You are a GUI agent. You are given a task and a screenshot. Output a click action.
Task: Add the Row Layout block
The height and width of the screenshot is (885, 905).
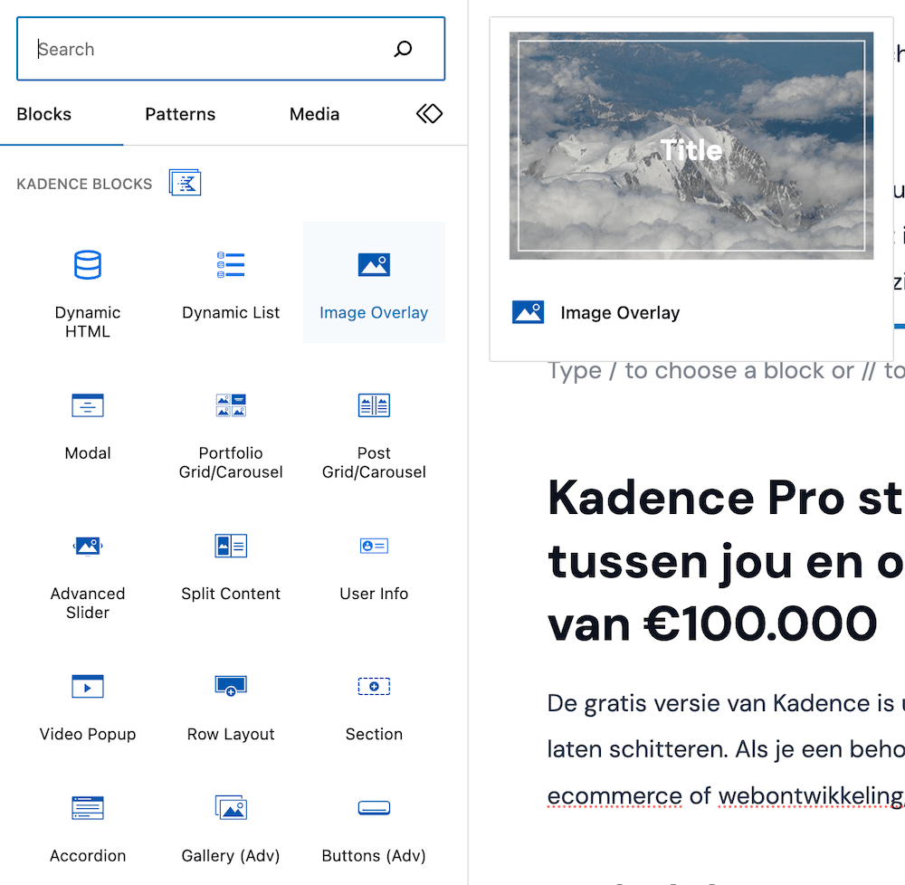(x=231, y=706)
